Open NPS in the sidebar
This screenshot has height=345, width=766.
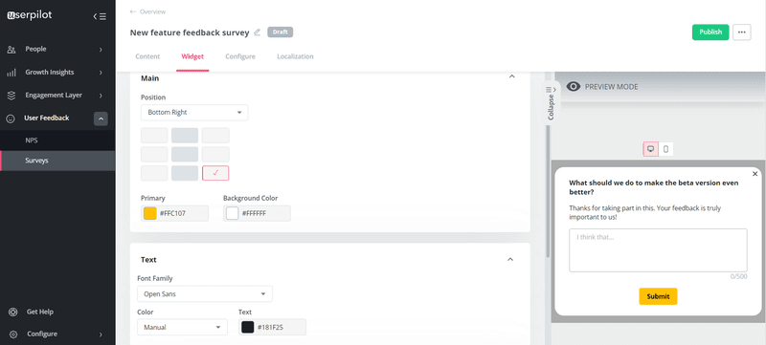57,140
